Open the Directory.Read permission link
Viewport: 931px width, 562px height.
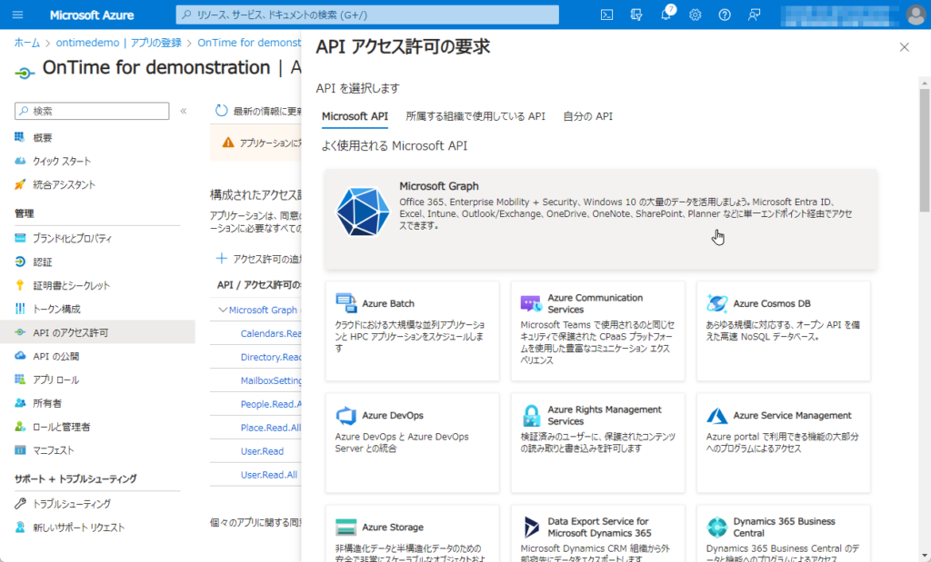coord(271,357)
